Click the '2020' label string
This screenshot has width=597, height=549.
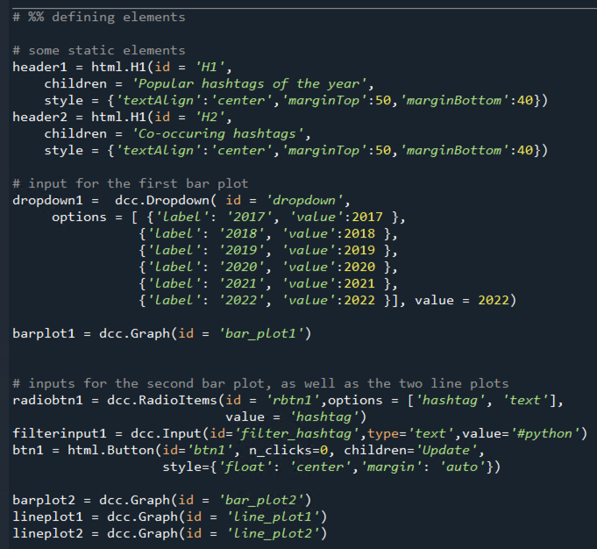point(242,267)
